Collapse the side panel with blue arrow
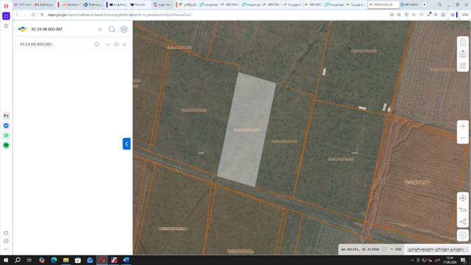The image size is (471, 265). point(126,144)
